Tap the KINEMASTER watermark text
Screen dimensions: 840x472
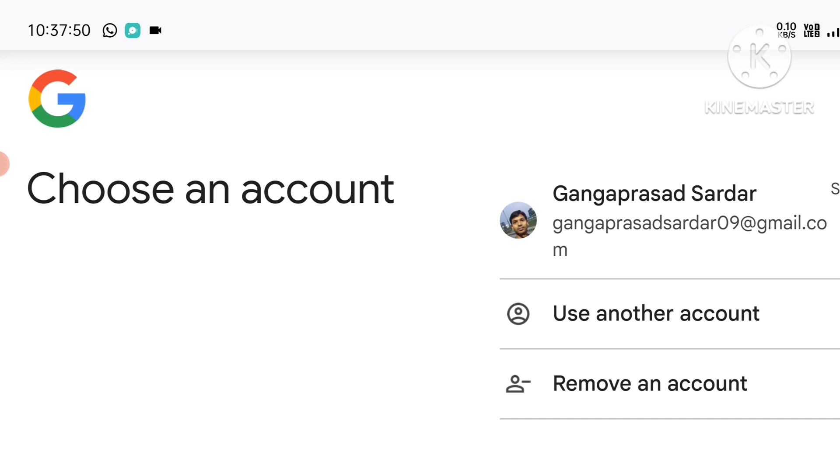[x=759, y=108]
